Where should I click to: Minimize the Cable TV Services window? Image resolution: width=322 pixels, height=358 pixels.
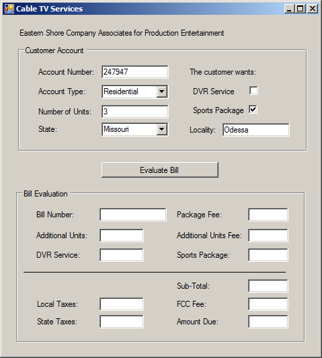point(289,9)
